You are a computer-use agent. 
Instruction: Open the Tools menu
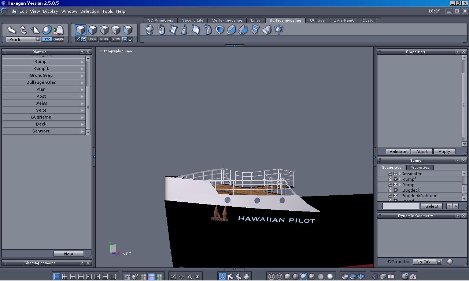tap(107, 11)
